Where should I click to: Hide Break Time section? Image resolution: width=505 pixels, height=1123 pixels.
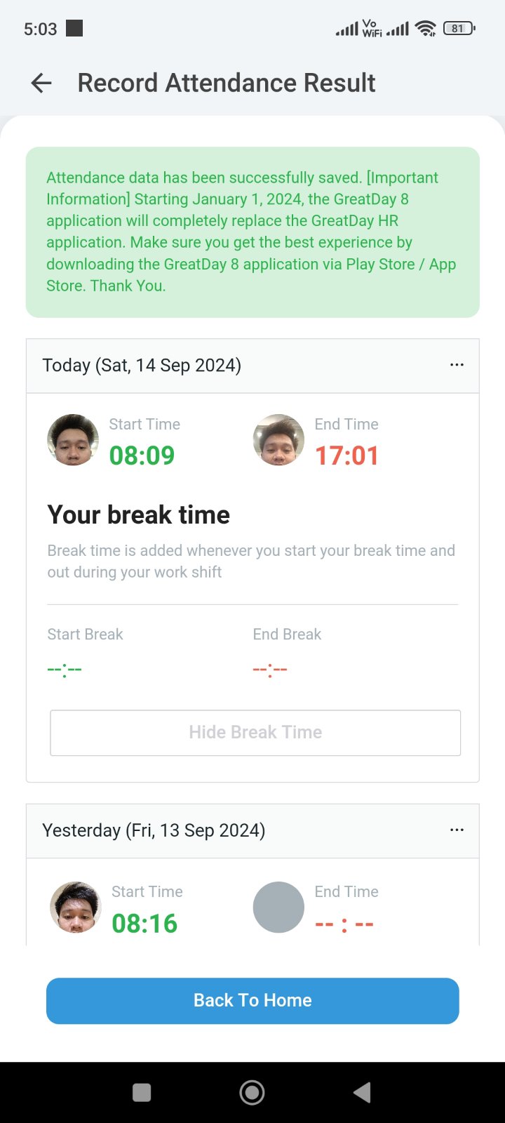click(255, 733)
